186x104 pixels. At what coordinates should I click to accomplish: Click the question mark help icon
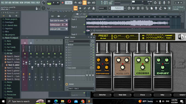tap(169, 2)
